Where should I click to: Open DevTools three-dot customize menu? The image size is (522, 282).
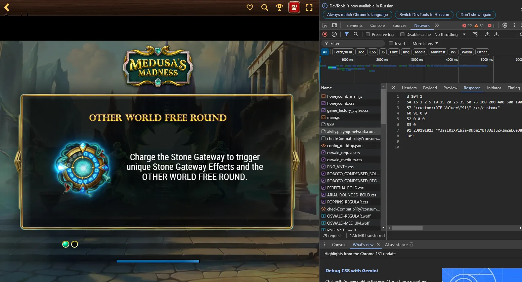point(514,25)
